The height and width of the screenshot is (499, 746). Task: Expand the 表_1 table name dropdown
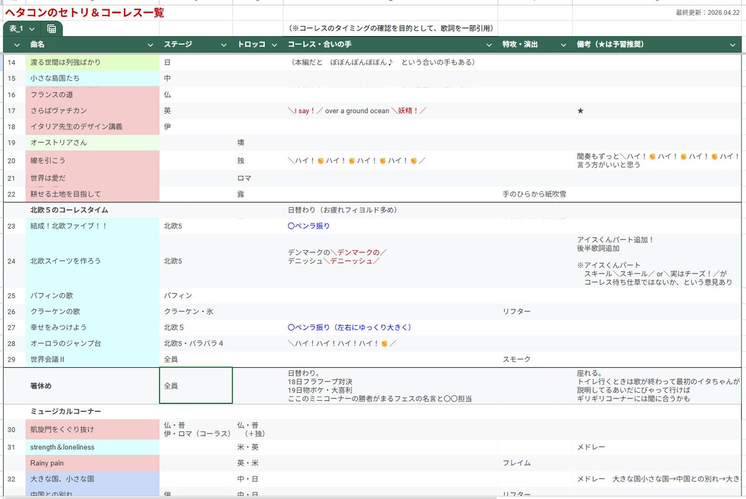tap(32, 29)
